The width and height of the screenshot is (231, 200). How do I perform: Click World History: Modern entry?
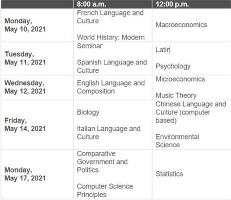[x=111, y=37]
